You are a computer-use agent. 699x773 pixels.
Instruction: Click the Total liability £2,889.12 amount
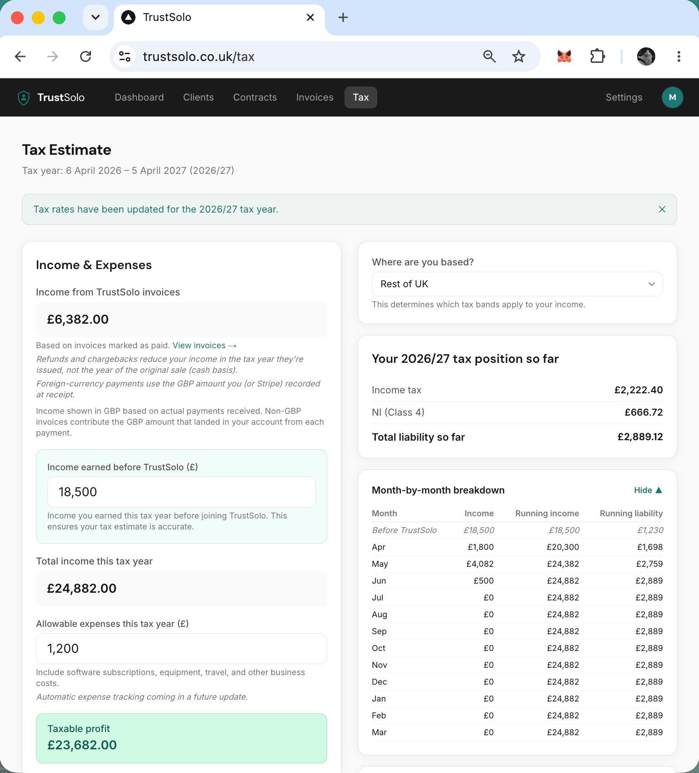pyautogui.click(x=640, y=437)
